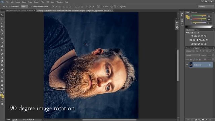Create a new group from the Layers panel footer
The width and height of the screenshot is (215, 121).
point(203,120)
